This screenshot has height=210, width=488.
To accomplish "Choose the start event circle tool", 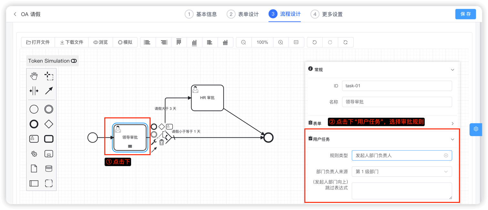I will pyautogui.click(x=34, y=109).
